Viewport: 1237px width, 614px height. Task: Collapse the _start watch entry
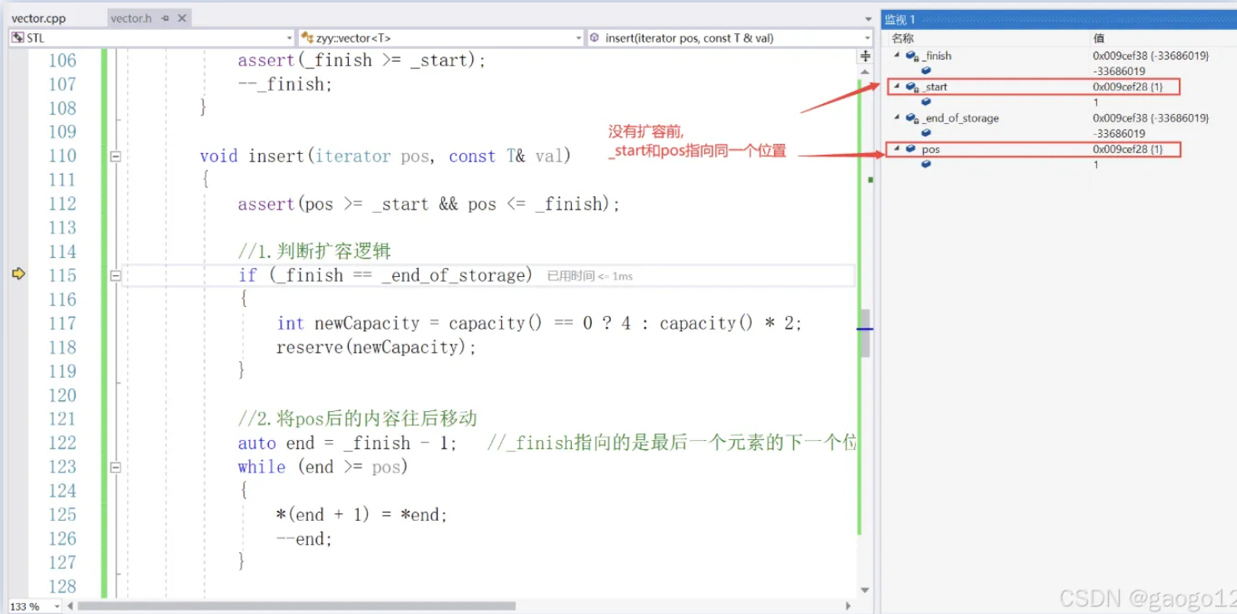[x=897, y=87]
